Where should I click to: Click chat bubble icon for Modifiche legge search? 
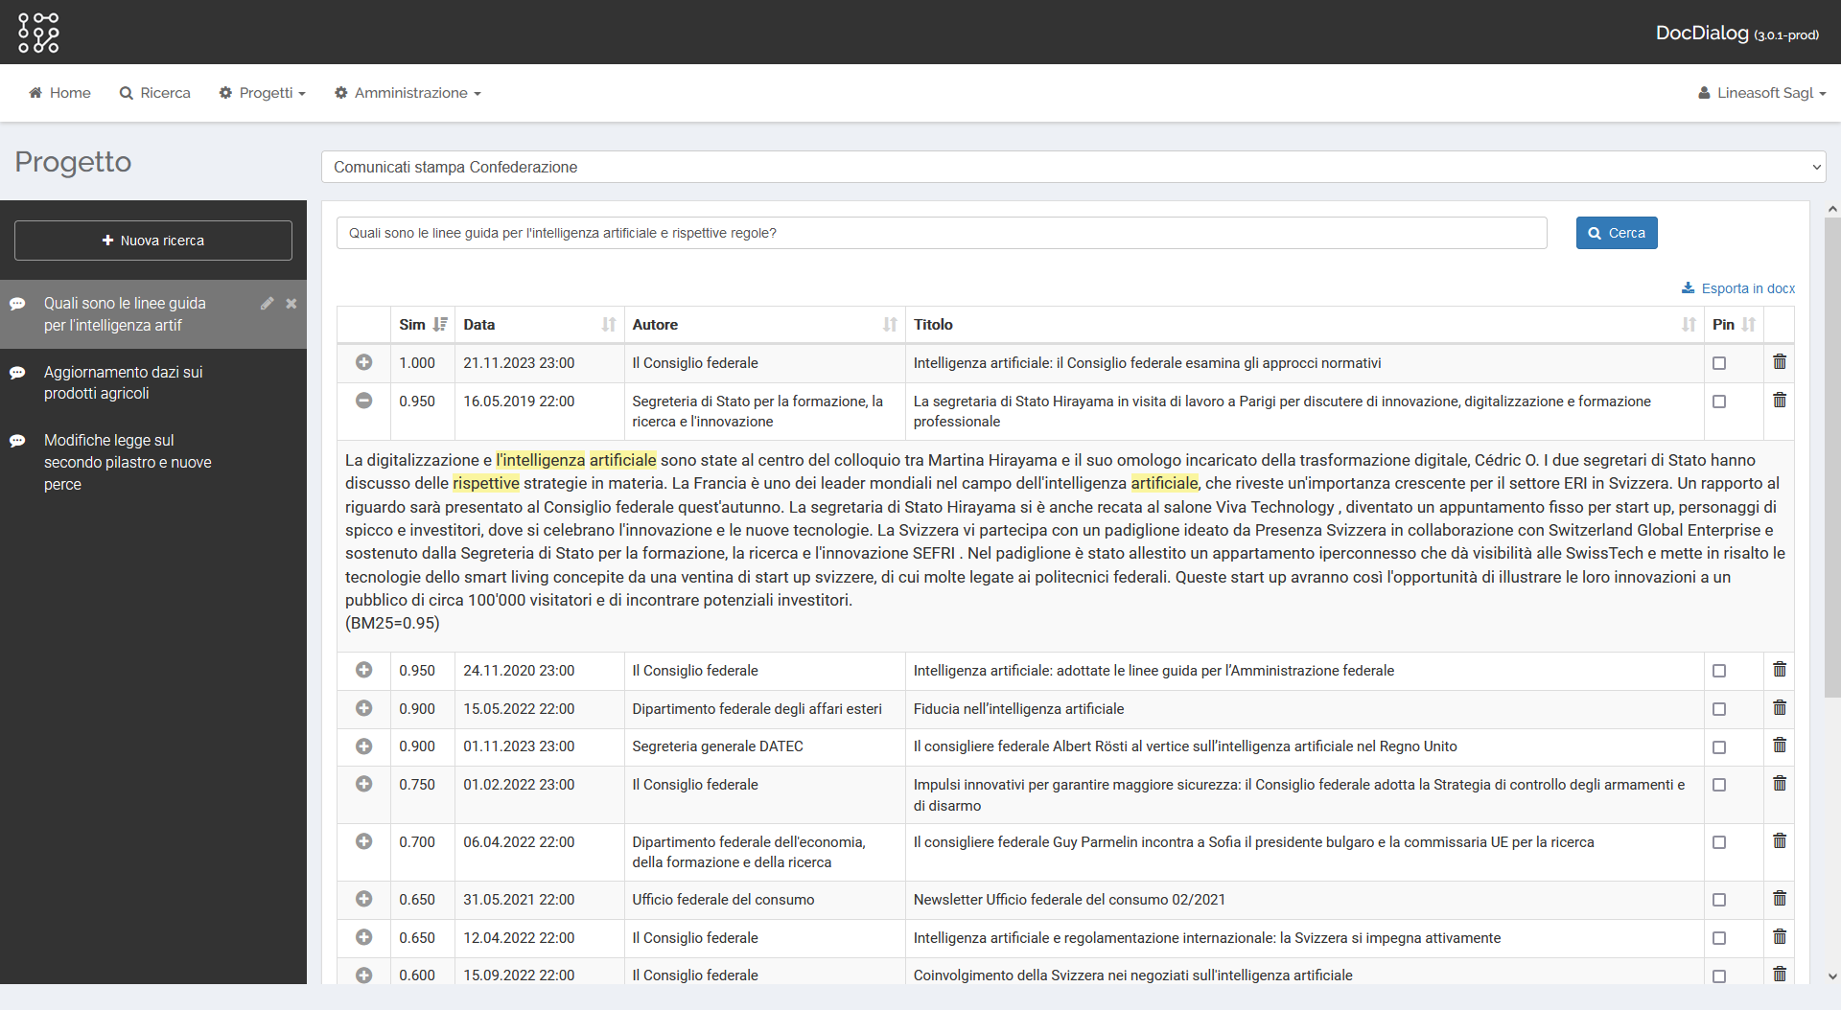click(x=17, y=441)
